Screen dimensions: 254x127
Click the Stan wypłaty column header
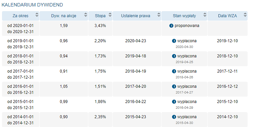tap(184, 16)
